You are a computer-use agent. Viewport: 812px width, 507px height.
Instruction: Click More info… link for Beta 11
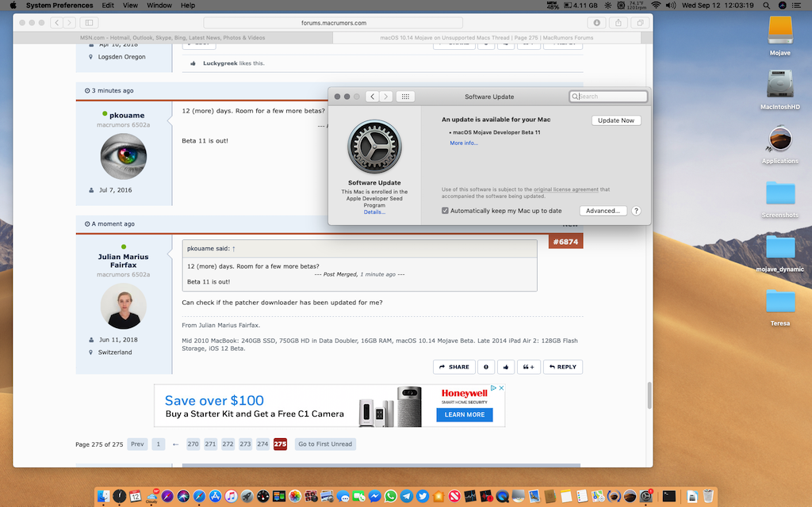point(463,143)
